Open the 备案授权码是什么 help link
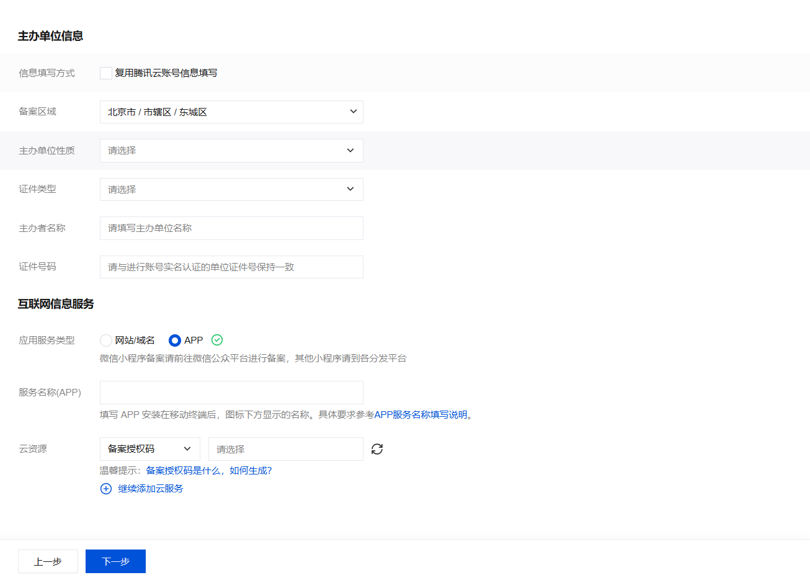810x583 pixels. pyautogui.click(x=183, y=471)
